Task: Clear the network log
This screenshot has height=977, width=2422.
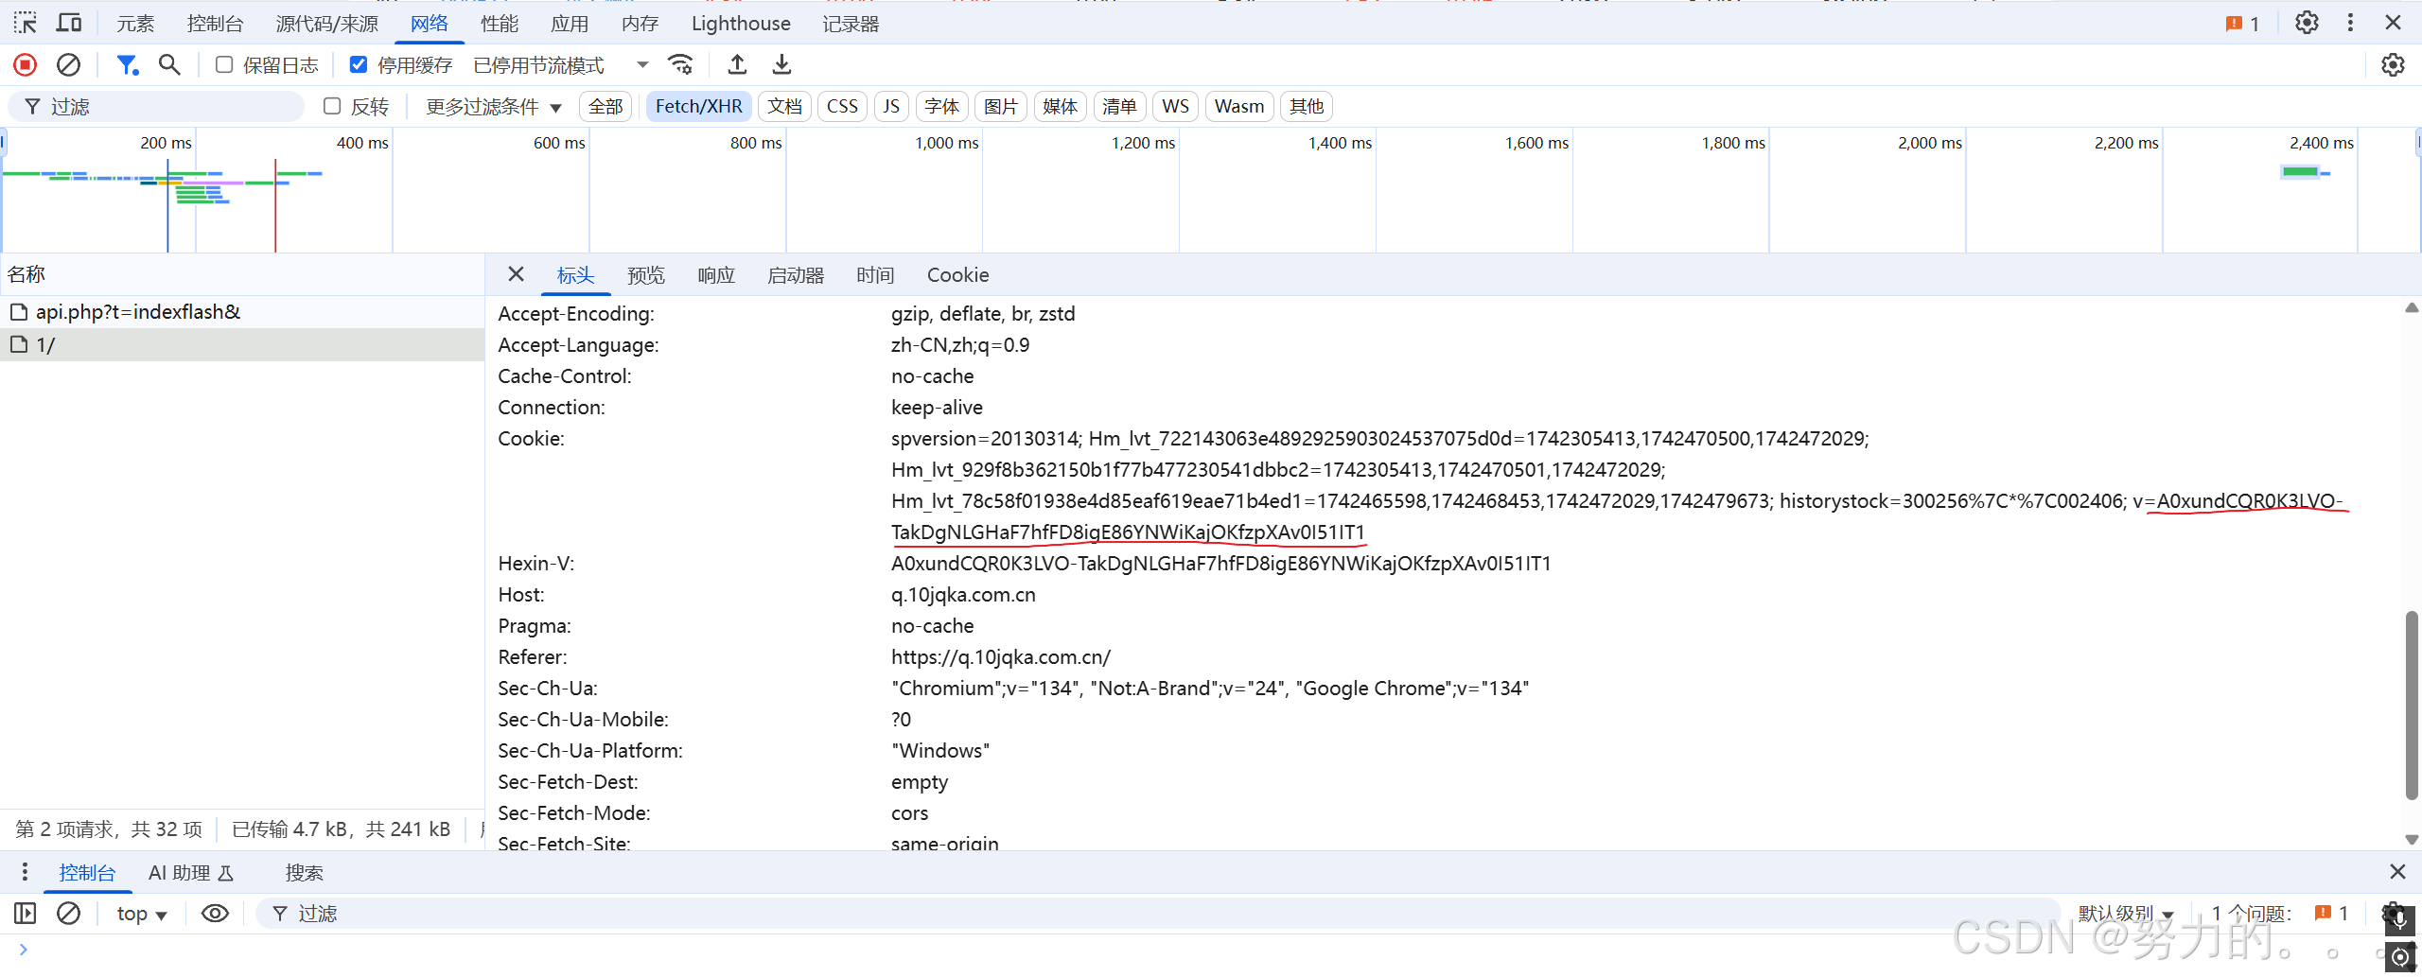Action: (68, 64)
